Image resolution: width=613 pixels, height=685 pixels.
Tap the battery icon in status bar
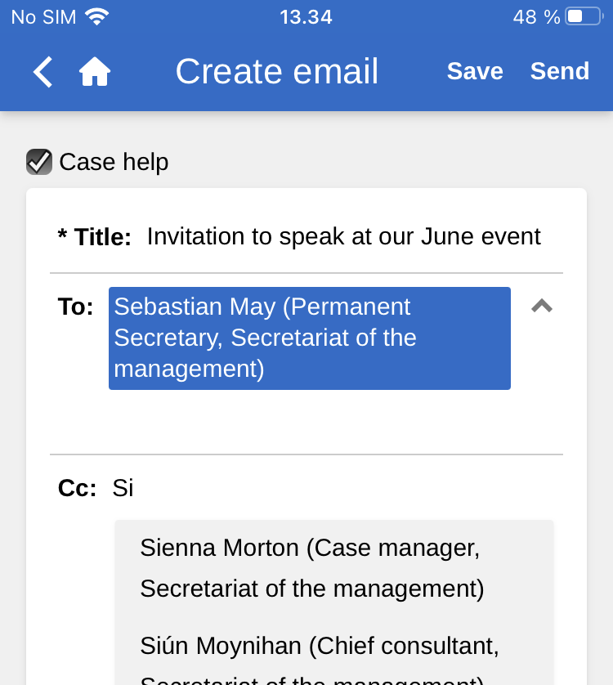583,16
